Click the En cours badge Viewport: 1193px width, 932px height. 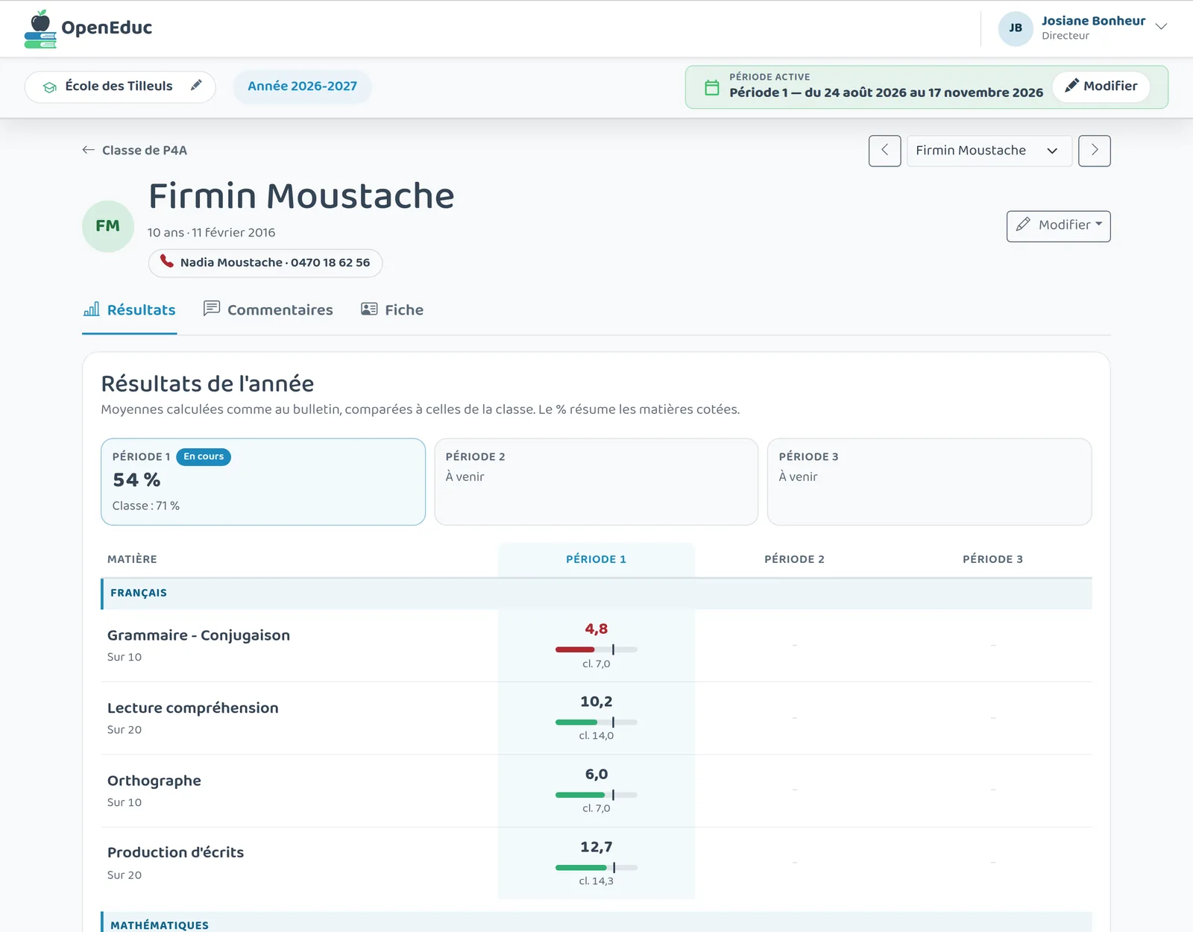pos(204,456)
